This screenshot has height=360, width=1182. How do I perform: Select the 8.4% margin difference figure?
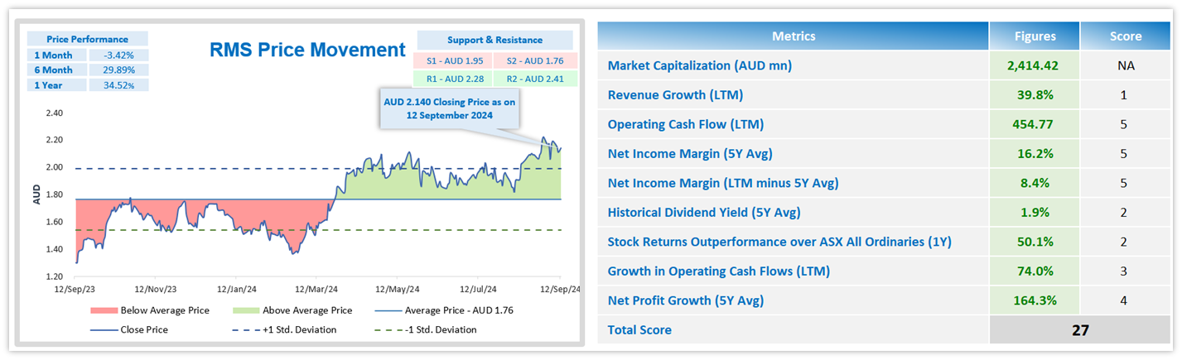(1035, 183)
